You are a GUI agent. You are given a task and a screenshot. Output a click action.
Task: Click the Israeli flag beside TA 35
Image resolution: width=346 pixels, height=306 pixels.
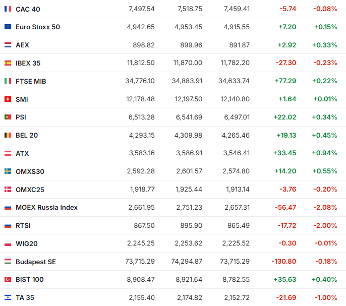8,297
